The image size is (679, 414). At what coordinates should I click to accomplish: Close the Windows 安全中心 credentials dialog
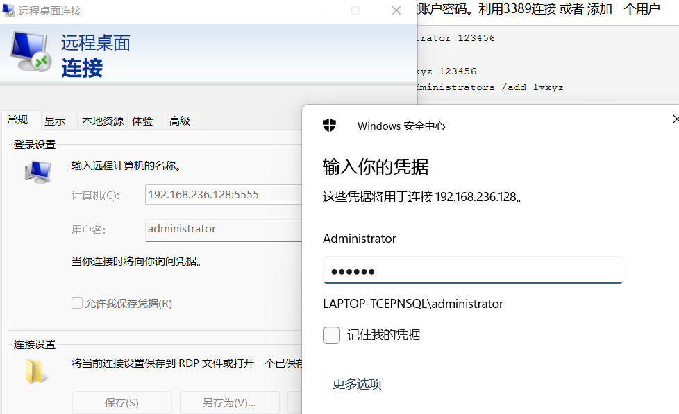pos(675,119)
